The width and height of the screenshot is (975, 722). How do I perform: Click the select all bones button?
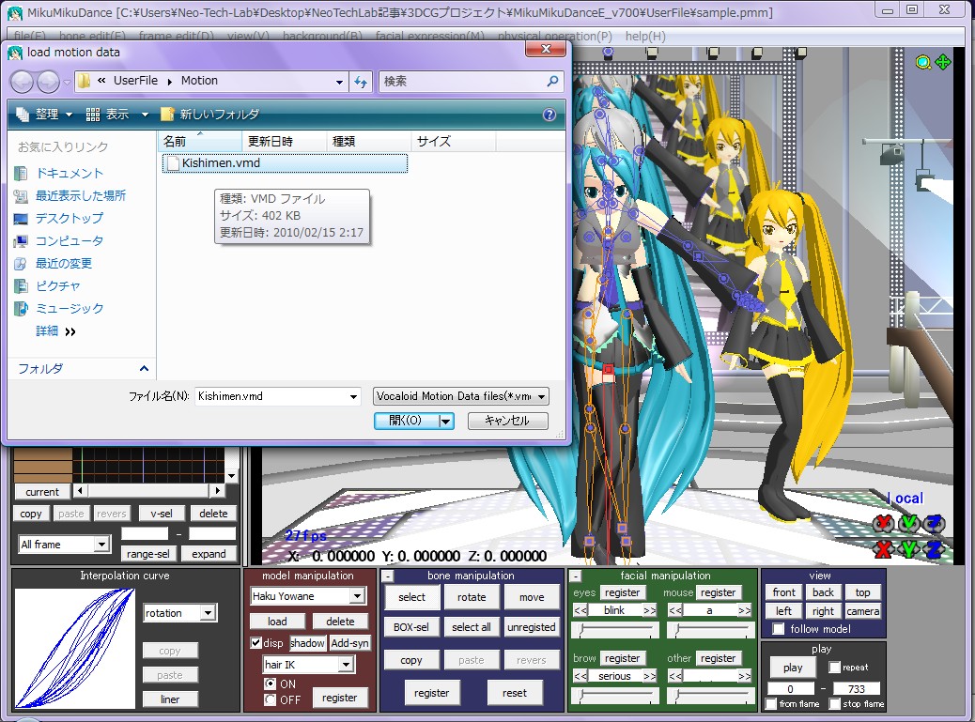(472, 627)
